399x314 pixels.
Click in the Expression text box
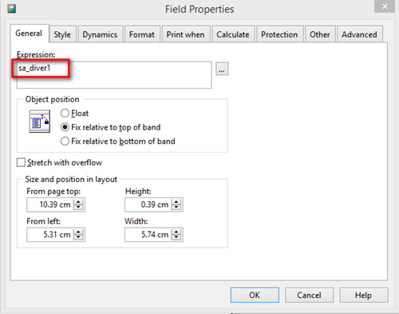point(114,75)
